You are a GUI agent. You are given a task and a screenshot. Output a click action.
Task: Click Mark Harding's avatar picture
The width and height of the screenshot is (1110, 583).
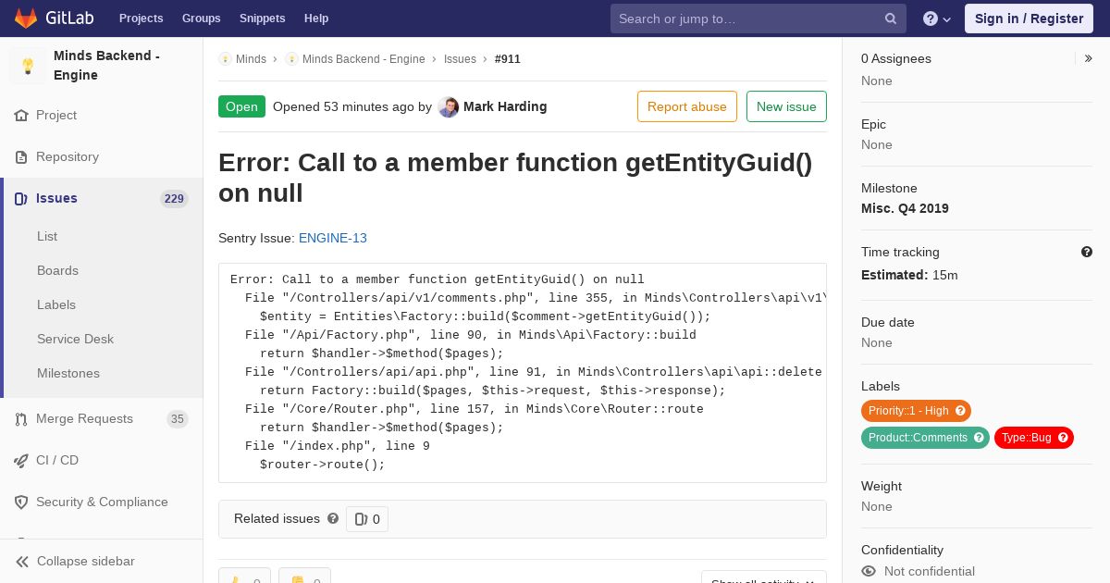click(x=449, y=106)
